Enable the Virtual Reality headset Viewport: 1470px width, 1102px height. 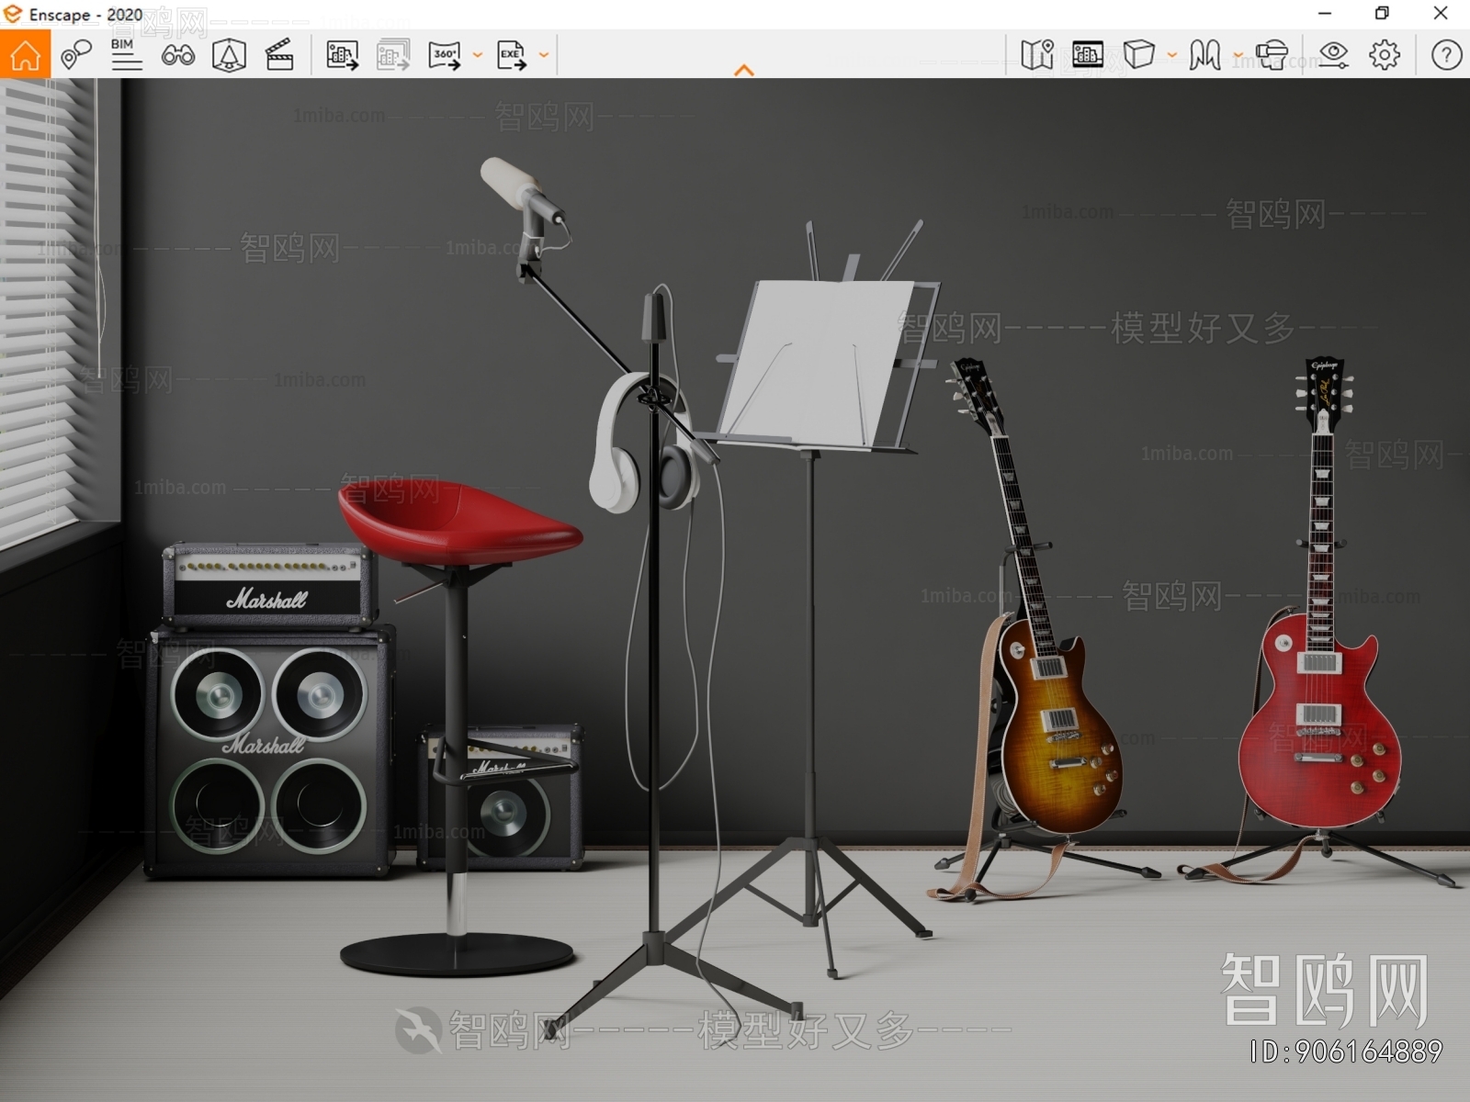click(x=1272, y=55)
